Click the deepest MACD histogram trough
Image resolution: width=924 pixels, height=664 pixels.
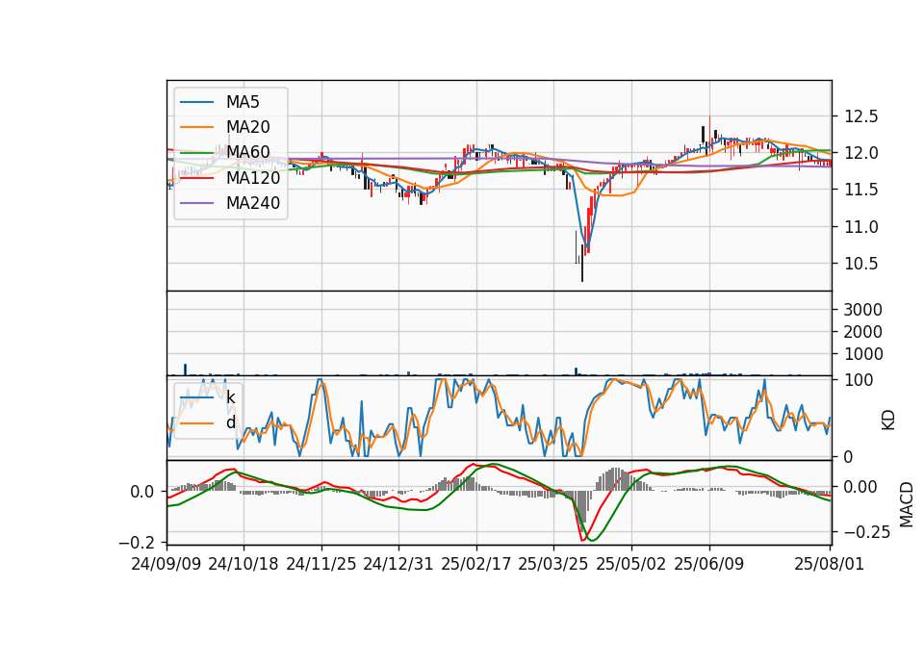583,511
